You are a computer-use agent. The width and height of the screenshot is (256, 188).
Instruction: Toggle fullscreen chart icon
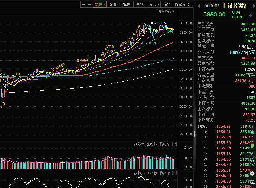click(x=190, y=5)
